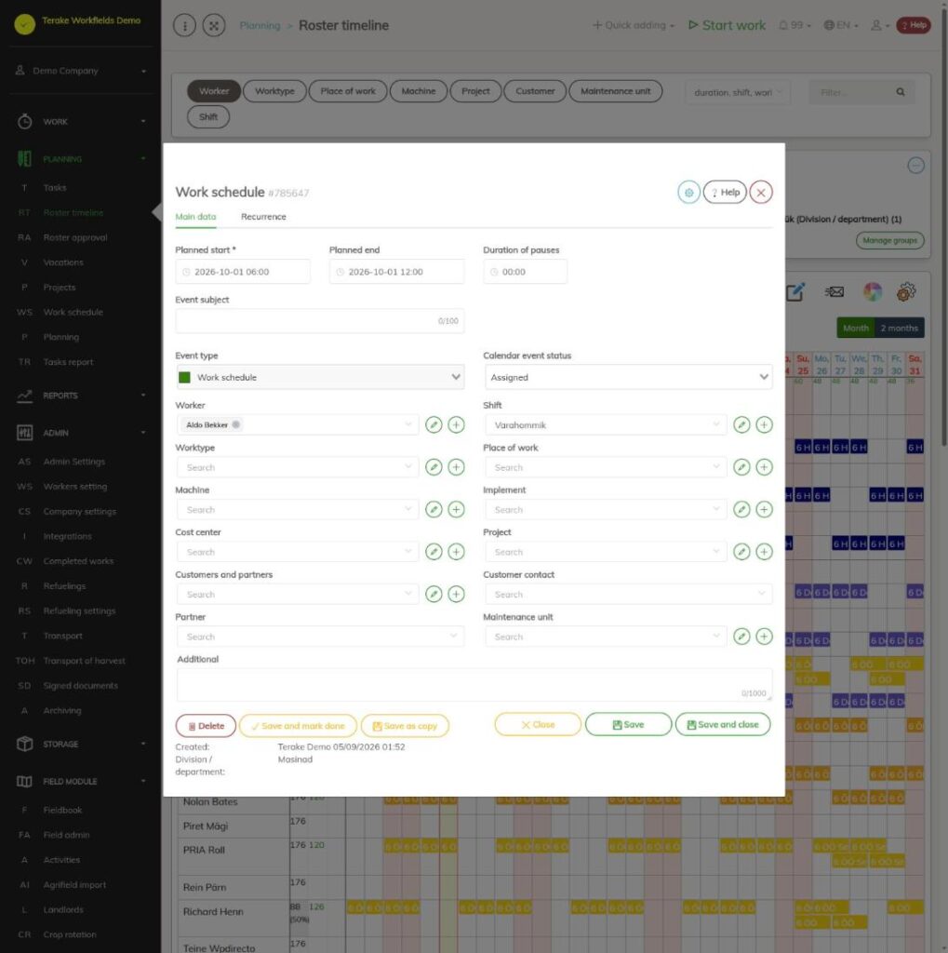Click the Planned start date field
This screenshot has height=953, width=948.
point(243,272)
